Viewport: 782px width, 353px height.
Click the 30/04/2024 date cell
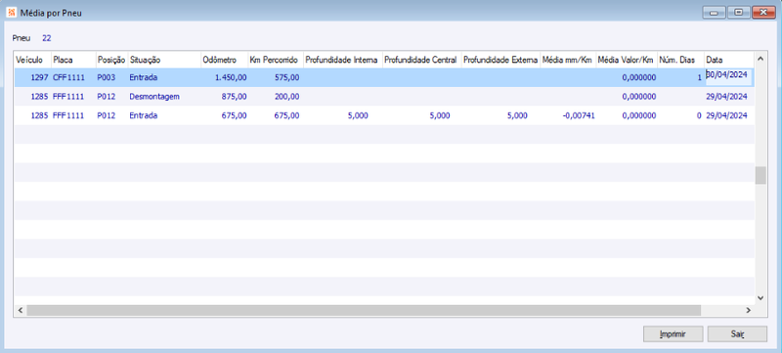click(728, 77)
